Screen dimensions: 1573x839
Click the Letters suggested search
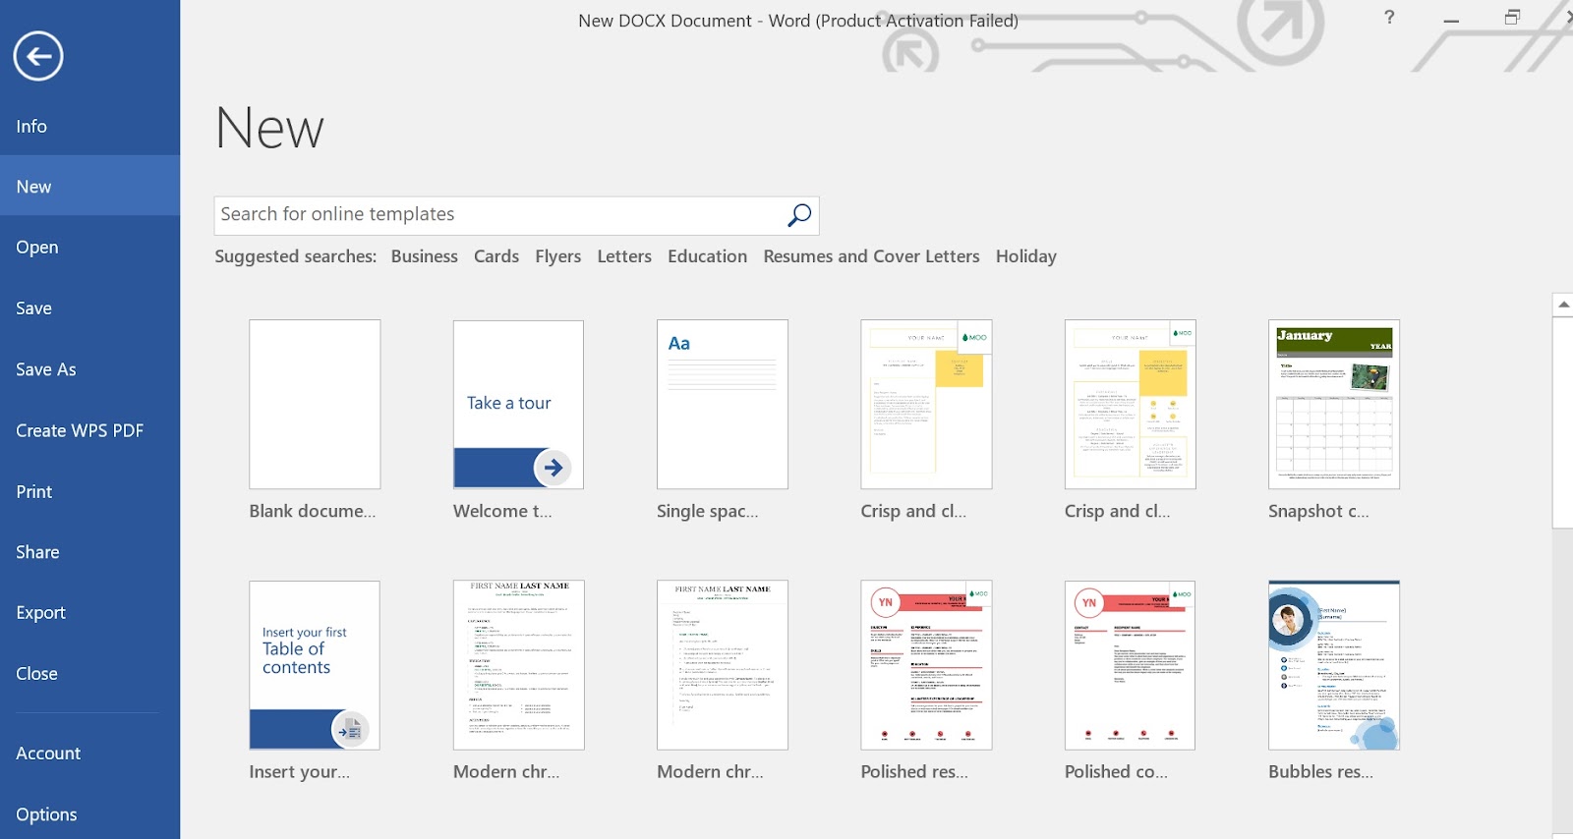coord(624,256)
